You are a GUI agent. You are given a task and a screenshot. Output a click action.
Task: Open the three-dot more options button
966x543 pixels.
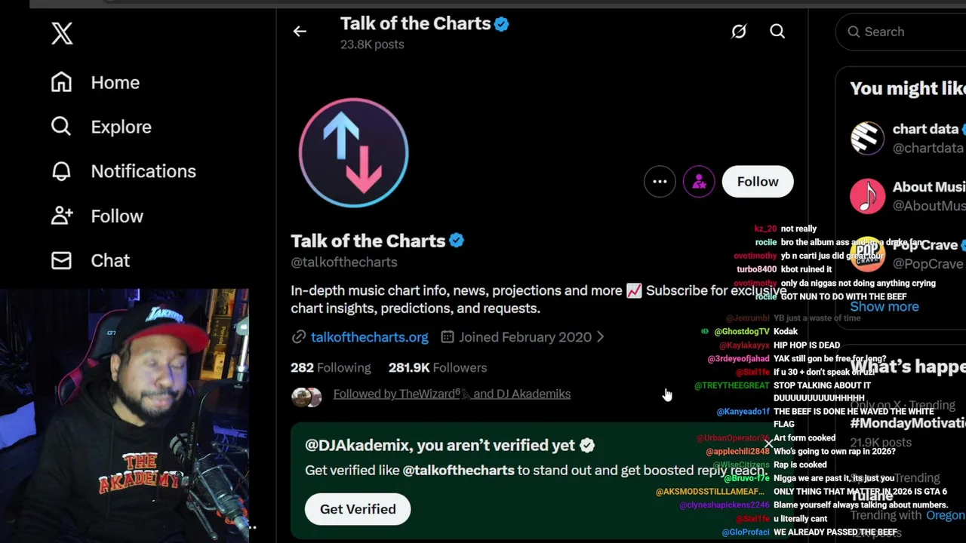pos(660,182)
